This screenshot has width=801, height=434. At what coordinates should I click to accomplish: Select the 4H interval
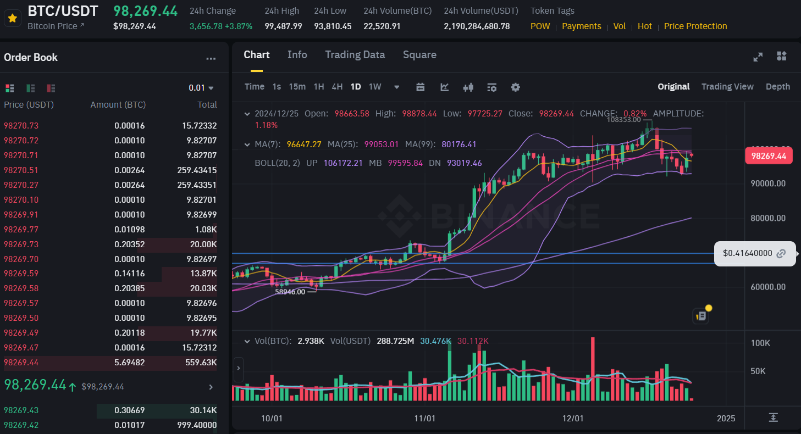(337, 87)
